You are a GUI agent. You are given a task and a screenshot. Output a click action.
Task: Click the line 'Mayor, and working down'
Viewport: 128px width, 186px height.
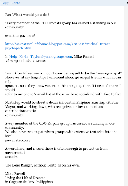[x=55, y=107]
